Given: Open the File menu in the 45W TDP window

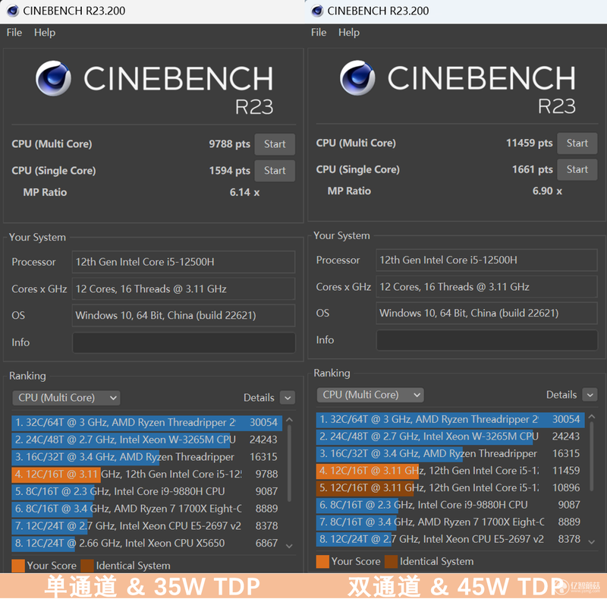Looking at the screenshot, I should 319,33.
